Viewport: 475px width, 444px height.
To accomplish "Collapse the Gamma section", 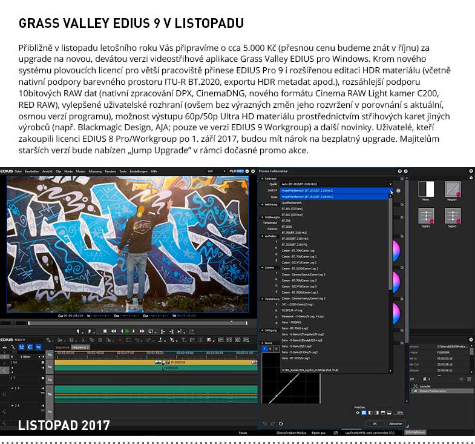I will point(263,268).
